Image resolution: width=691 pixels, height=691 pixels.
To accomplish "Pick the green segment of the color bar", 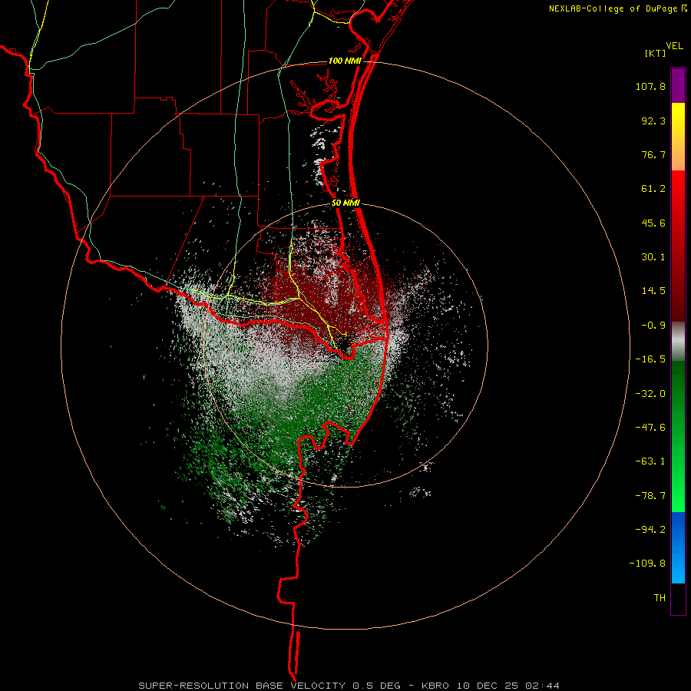I will click(678, 436).
